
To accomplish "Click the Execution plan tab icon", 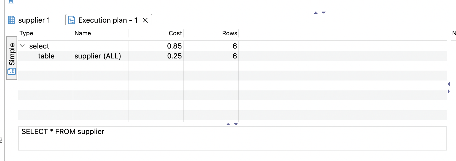I will click(x=72, y=20).
